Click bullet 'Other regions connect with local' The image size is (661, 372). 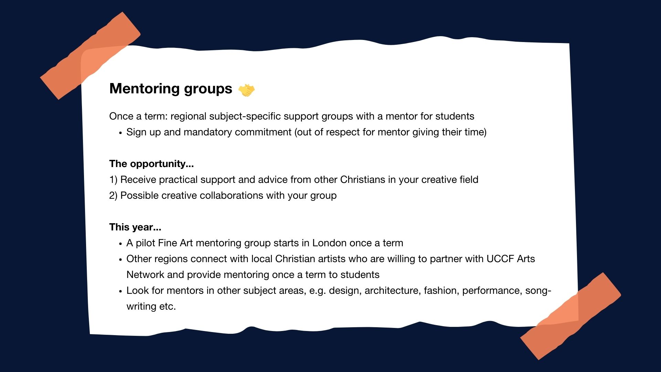tap(330, 259)
